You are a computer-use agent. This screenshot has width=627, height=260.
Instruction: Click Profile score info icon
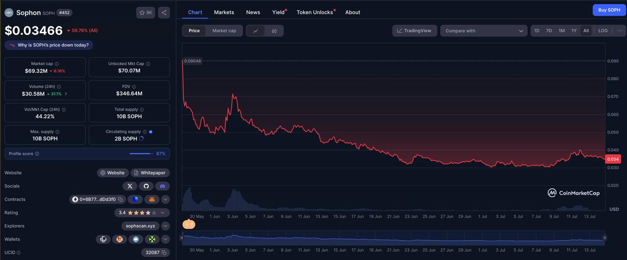37,153
